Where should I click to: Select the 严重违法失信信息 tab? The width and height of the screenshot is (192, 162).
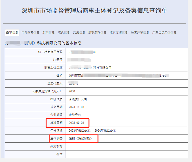pyautogui.click(x=164, y=32)
